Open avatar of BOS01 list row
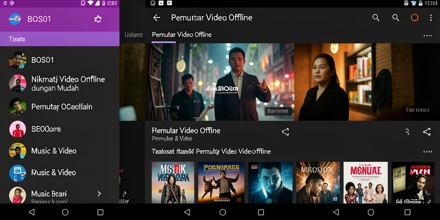 (18, 60)
